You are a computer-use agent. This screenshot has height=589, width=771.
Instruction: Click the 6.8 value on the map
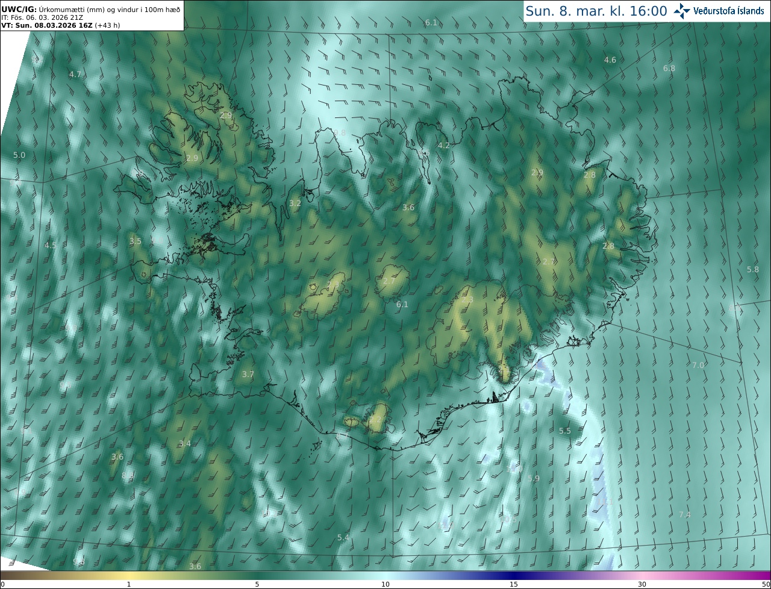click(x=669, y=69)
